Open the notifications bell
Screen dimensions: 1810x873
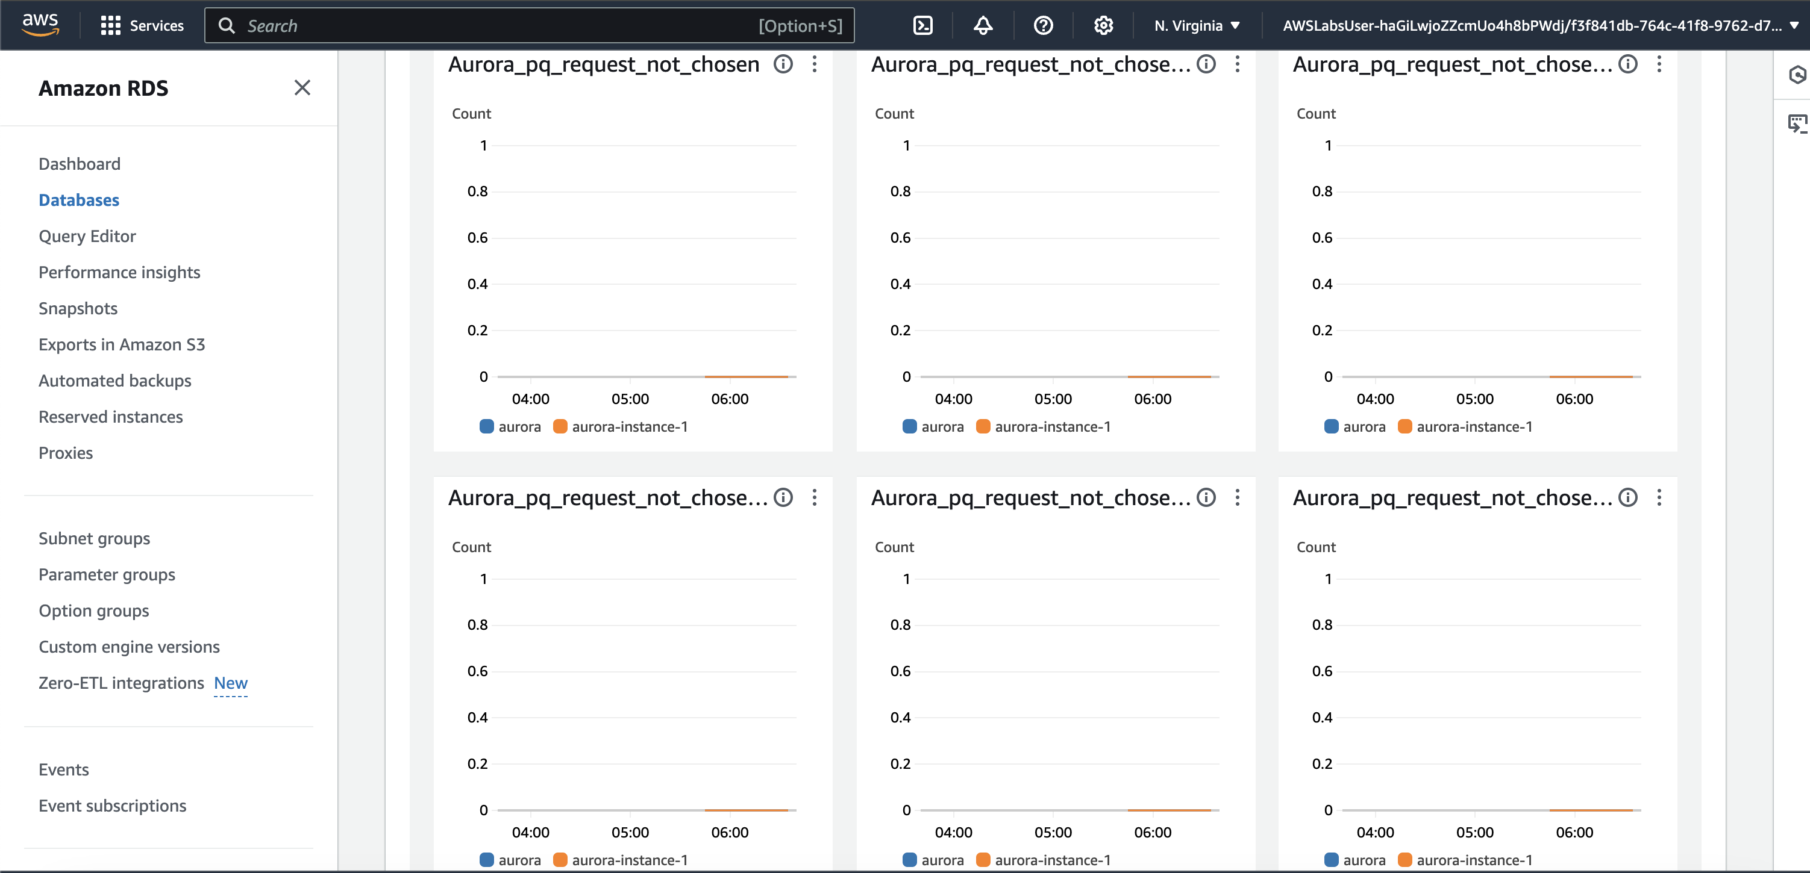[x=983, y=26]
